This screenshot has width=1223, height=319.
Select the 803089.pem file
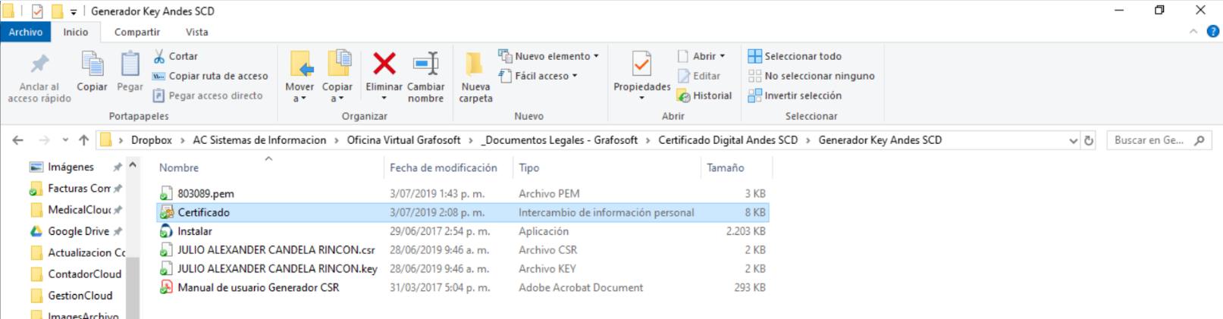[205, 194]
